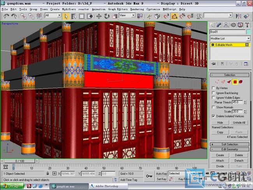Activate the Select and Rotate tool
Viewport: 253px width, 190px height.
click(107, 16)
